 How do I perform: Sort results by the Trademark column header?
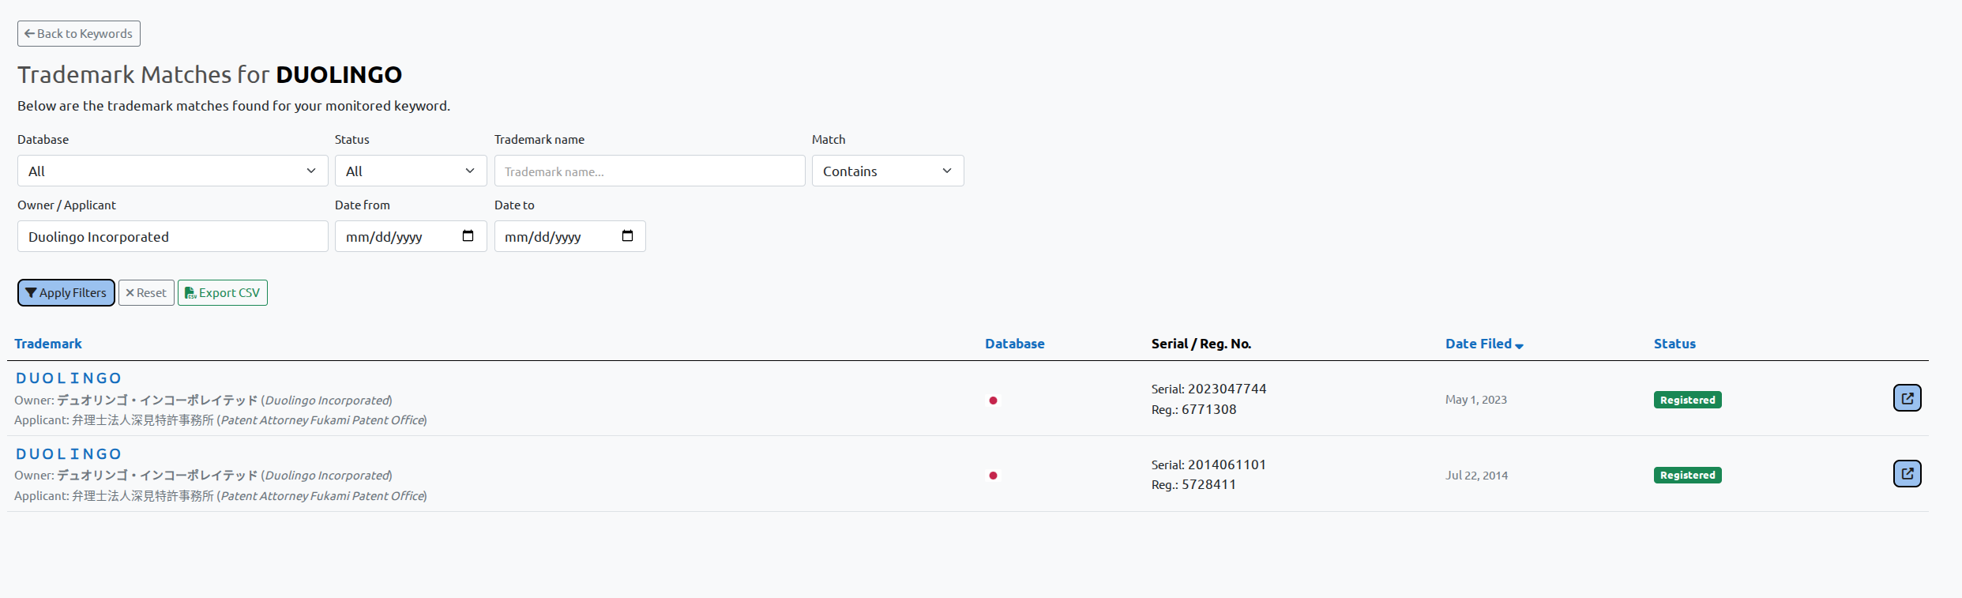[x=47, y=344]
